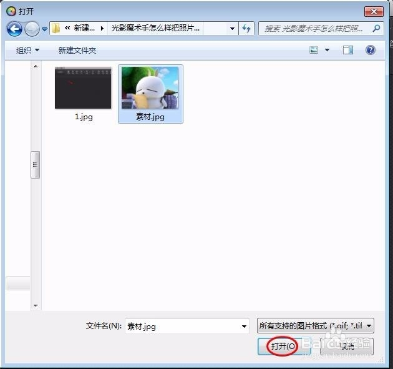Click the 1.jpg file name label

(x=84, y=117)
